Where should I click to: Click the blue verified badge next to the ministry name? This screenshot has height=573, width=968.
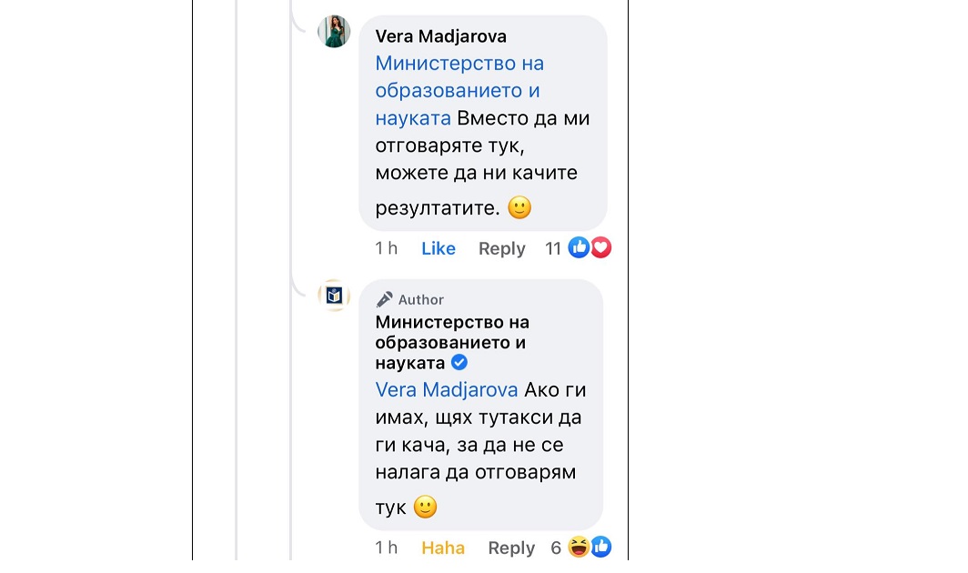tap(460, 362)
